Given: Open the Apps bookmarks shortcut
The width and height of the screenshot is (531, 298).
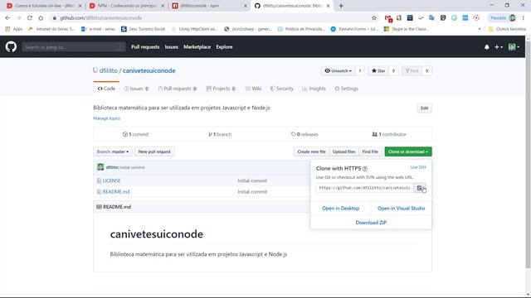Looking at the screenshot, I should 14,29.
